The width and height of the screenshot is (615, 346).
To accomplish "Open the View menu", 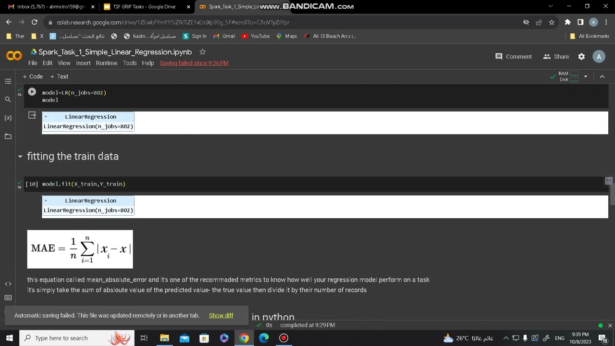I will [64, 63].
